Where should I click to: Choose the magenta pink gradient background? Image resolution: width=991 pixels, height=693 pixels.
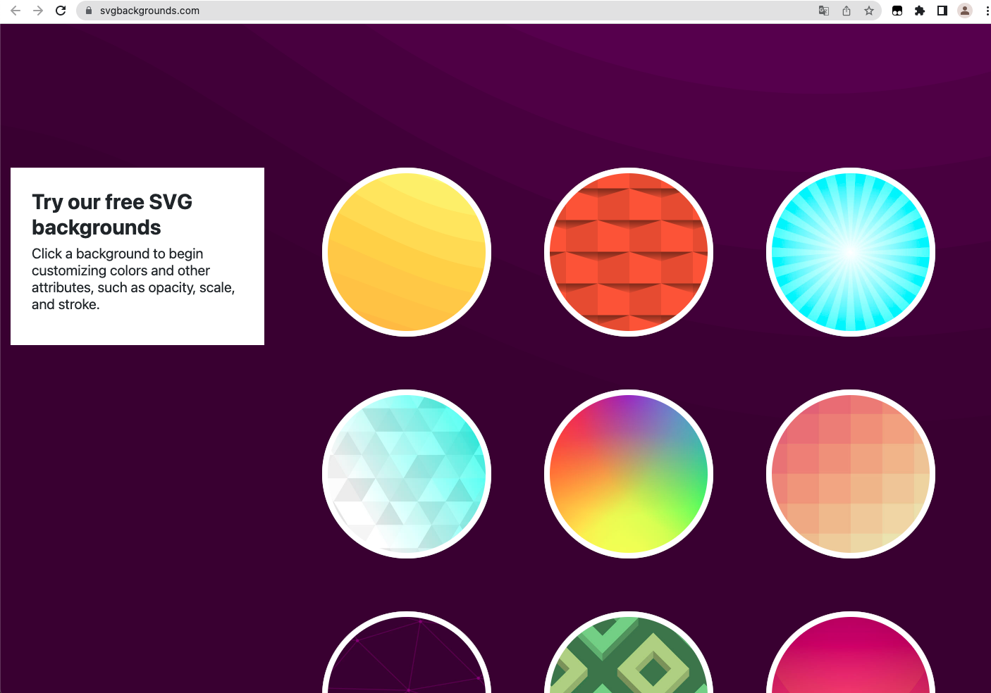851,654
